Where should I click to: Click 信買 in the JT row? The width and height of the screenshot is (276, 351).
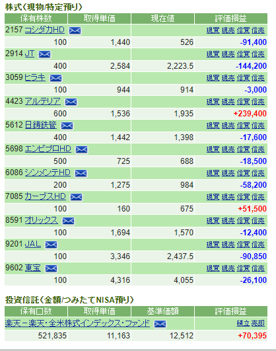click(x=243, y=54)
